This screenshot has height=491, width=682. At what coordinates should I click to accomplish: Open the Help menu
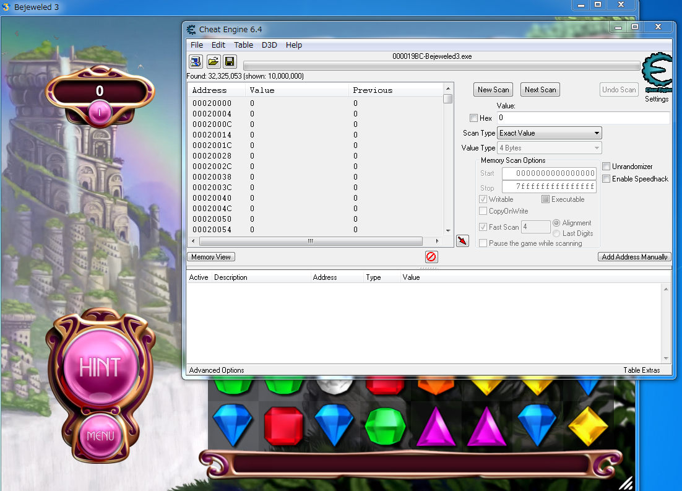[293, 45]
